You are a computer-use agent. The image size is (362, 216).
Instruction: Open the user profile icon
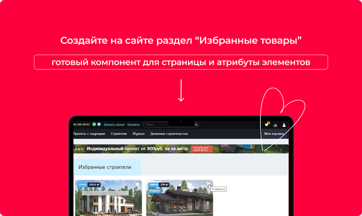[284, 125]
